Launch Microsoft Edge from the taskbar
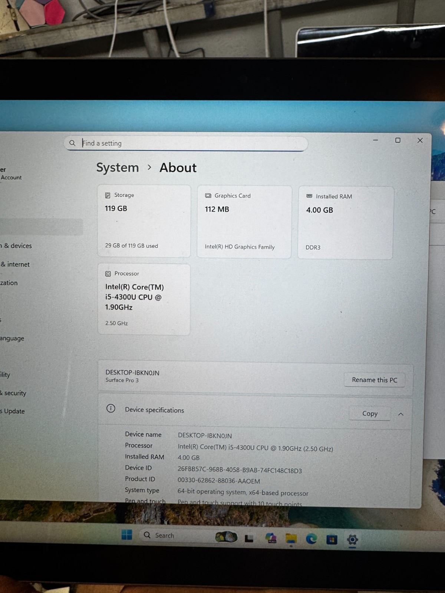The height and width of the screenshot is (593, 445). (x=311, y=539)
